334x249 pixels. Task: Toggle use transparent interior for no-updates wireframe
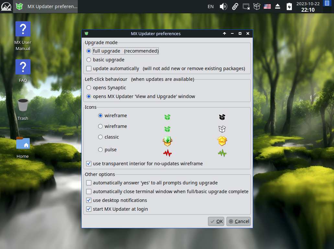coord(144,164)
